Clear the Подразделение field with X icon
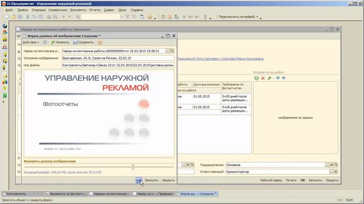 click(x=332, y=165)
